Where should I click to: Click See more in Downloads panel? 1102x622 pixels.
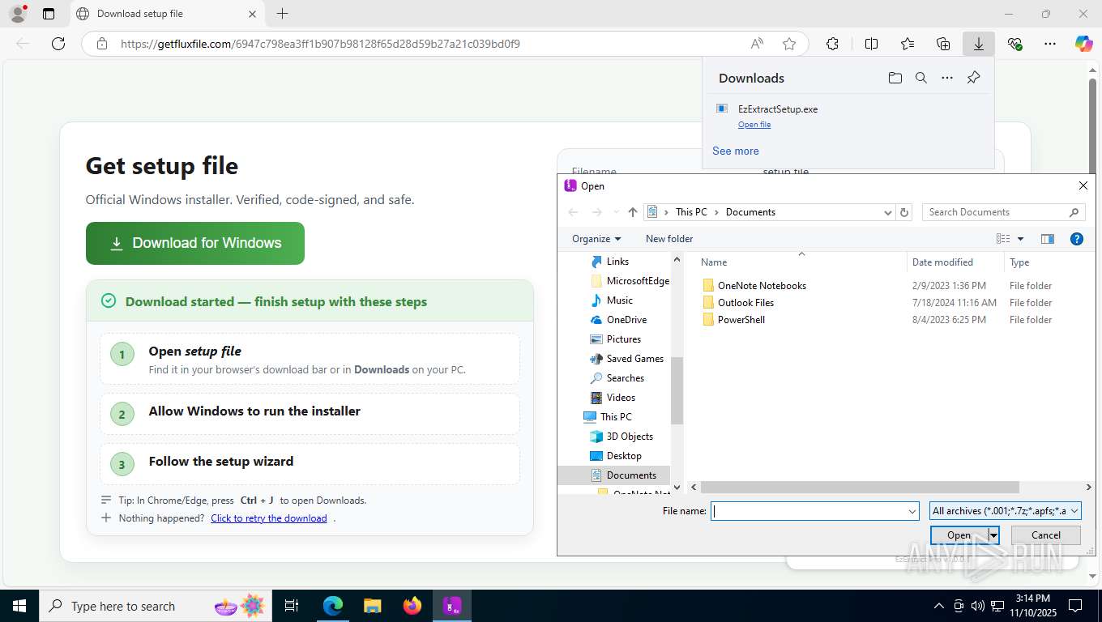pyautogui.click(x=736, y=151)
